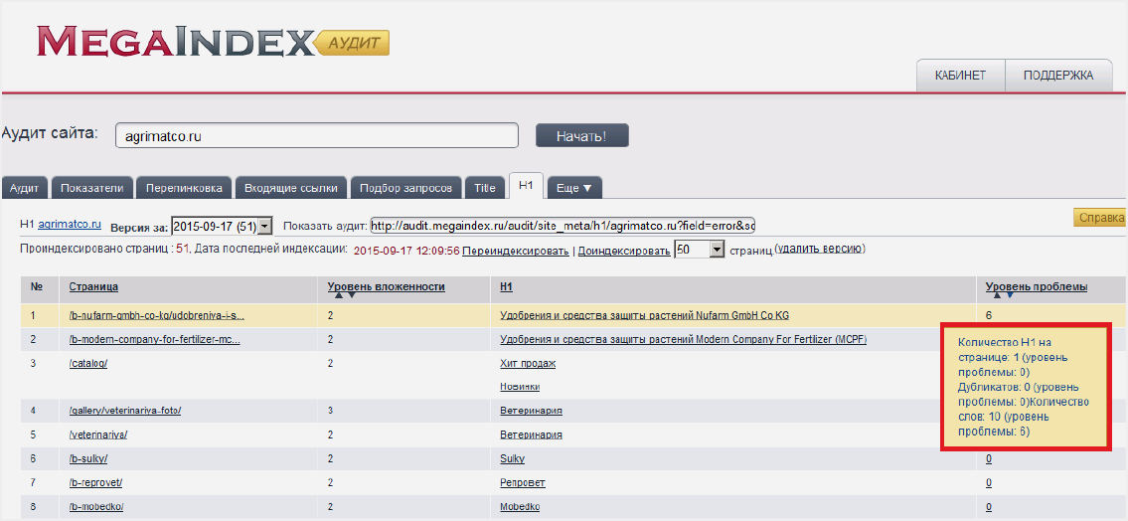Open the КАБИНЕТ section
Screen dimensions: 1128x521
[x=960, y=76]
